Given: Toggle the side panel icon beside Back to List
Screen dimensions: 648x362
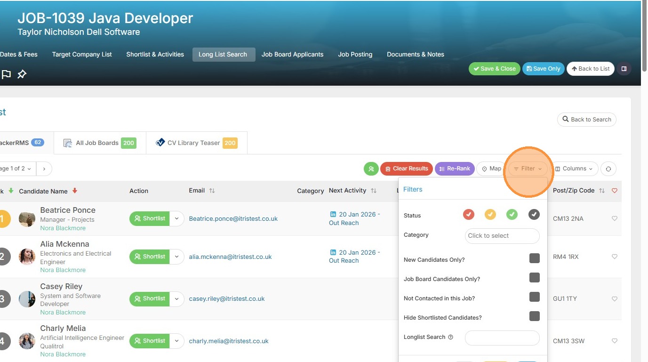Looking at the screenshot, I should (624, 69).
